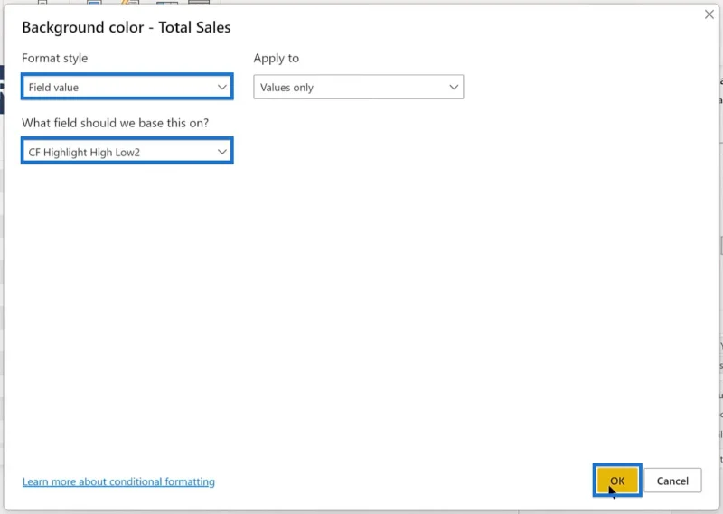
Task: Click the Cancel button
Action: click(672, 481)
